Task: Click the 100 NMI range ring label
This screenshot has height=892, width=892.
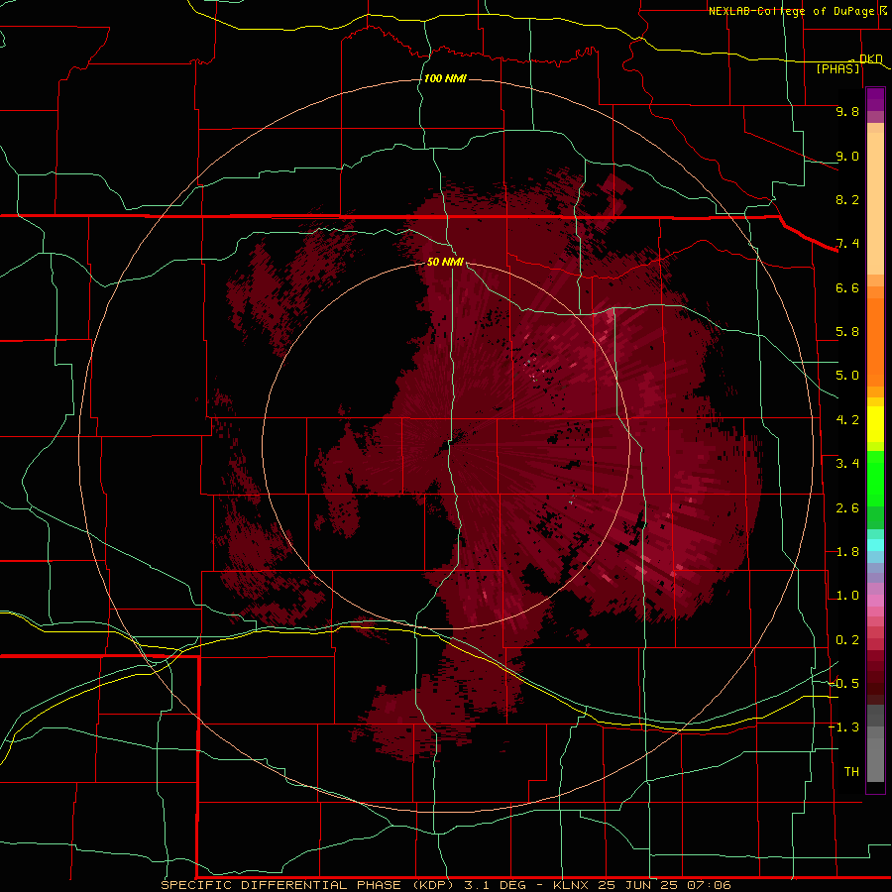Action: click(445, 78)
